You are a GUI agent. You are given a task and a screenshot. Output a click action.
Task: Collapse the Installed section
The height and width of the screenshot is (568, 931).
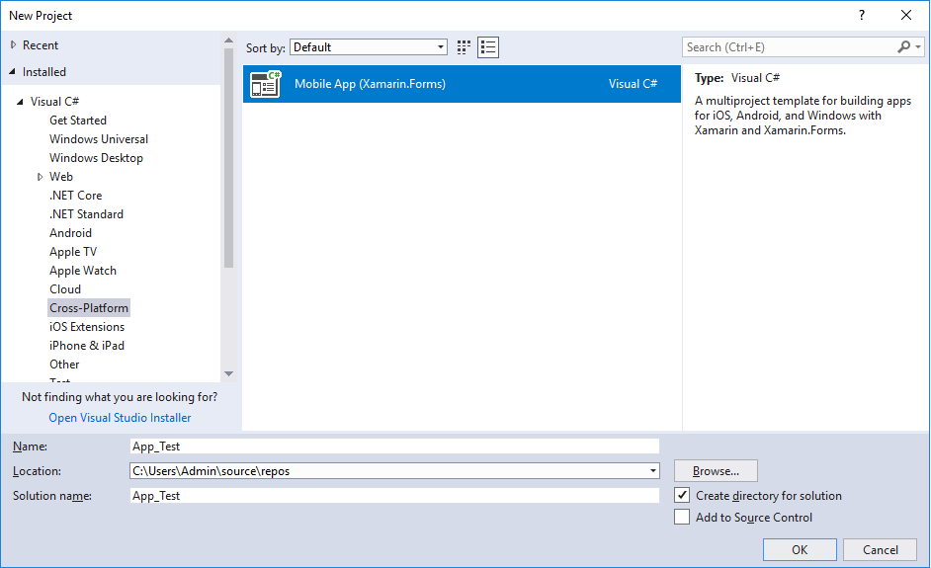point(13,71)
